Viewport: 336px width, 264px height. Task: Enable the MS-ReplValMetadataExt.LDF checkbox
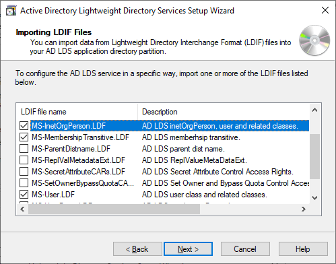click(x=24, y=160)
